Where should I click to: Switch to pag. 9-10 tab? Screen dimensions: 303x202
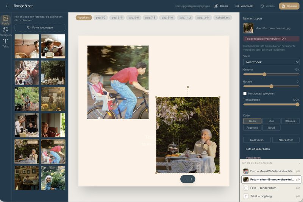click(x=167, y=17)
